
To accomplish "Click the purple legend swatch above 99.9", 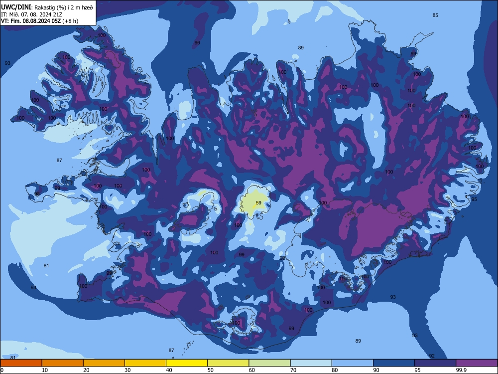I will click(477, 363).
